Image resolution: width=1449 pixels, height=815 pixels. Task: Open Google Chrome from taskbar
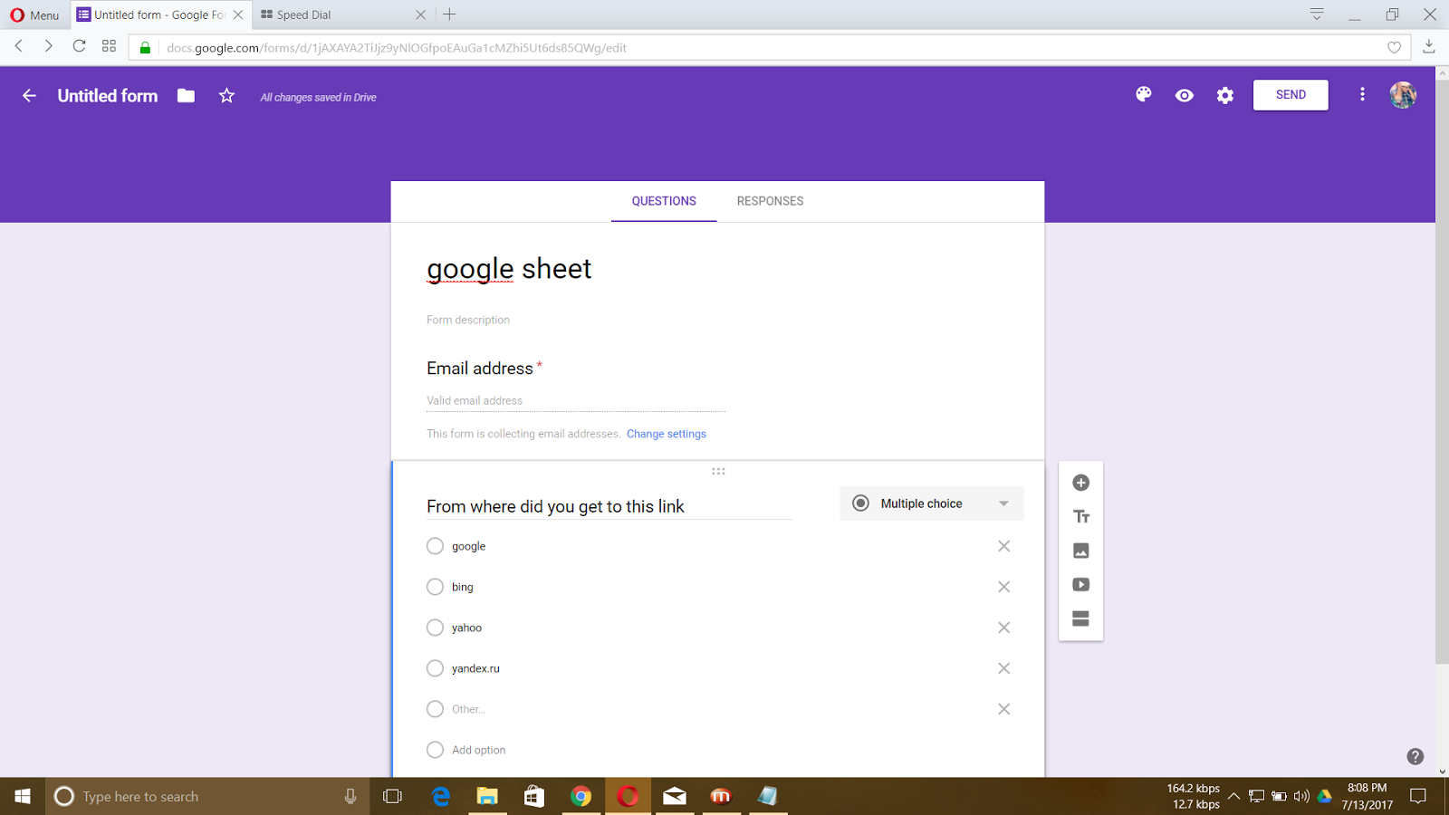(581, 796)
